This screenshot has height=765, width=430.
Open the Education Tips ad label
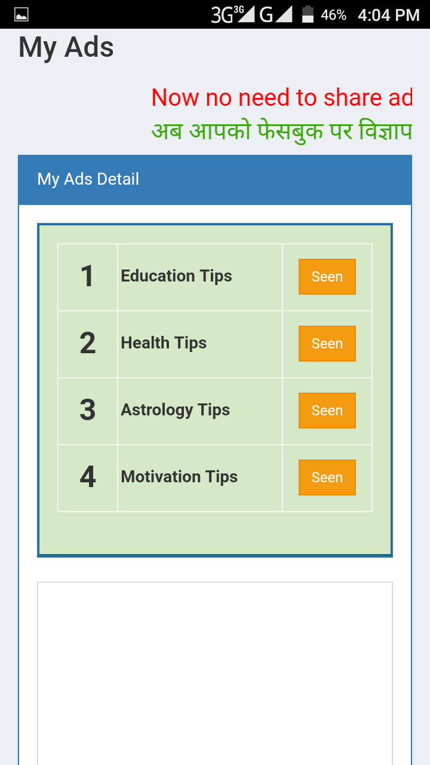click(176, 276)
